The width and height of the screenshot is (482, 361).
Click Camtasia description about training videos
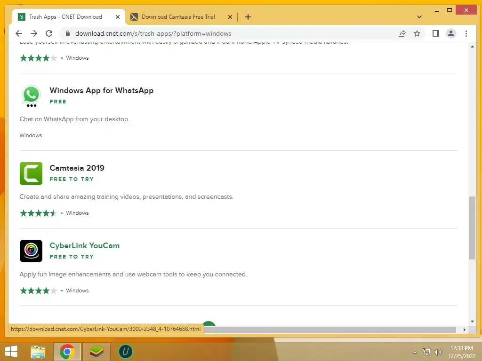click(x=126, y=197)
